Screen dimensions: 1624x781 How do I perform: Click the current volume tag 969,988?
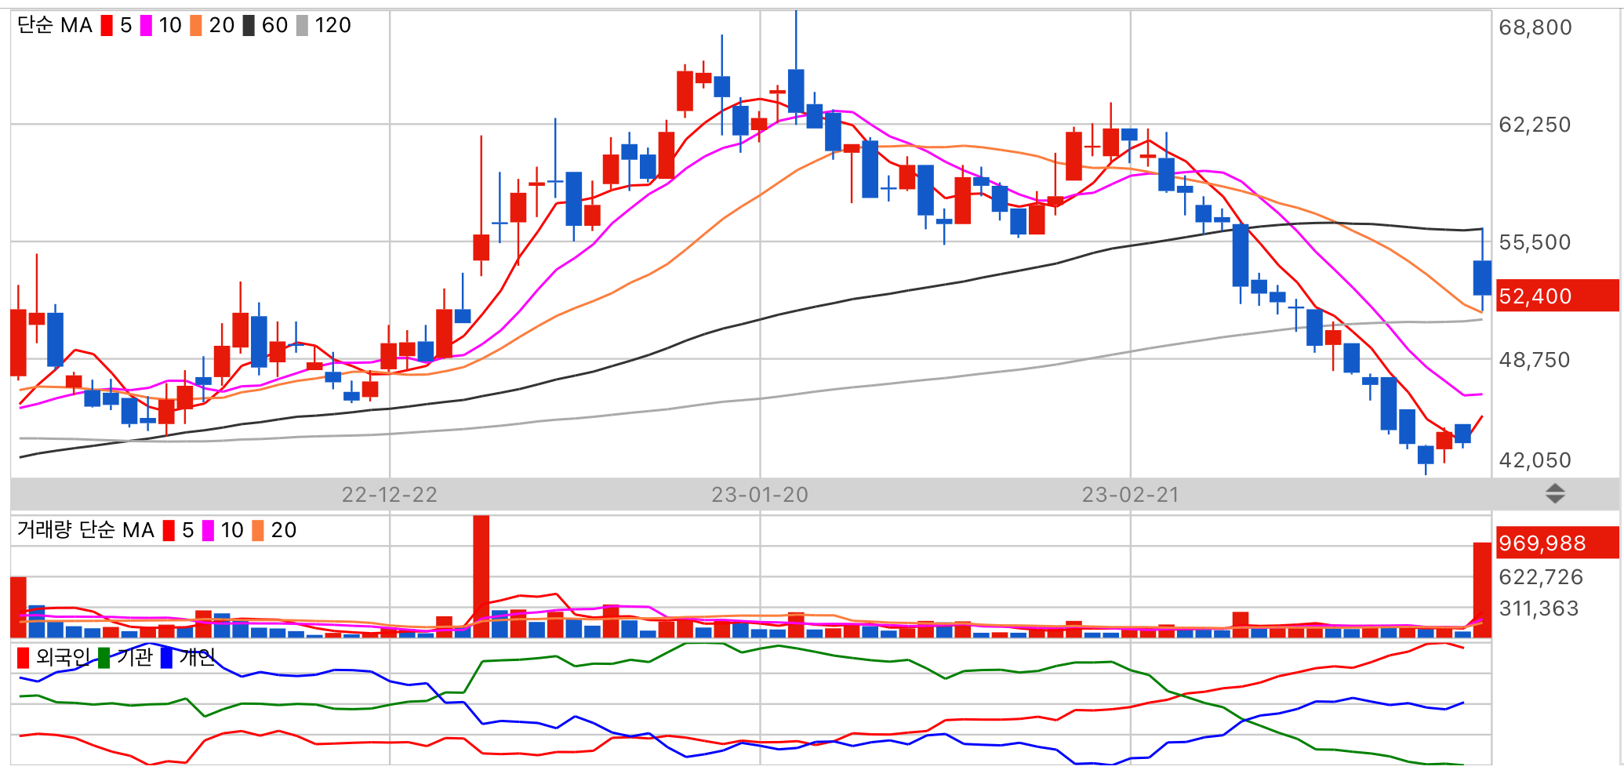tap(1557, 543)
